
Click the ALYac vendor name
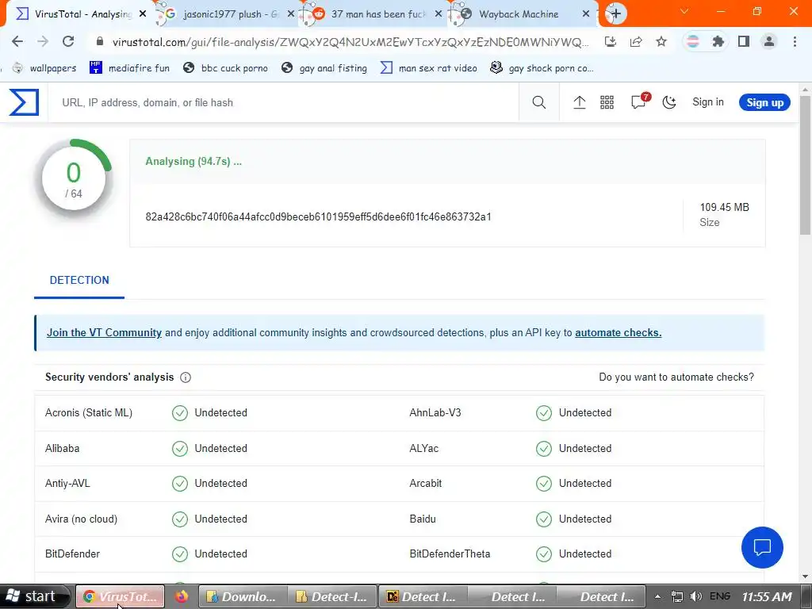coord(423,449)
